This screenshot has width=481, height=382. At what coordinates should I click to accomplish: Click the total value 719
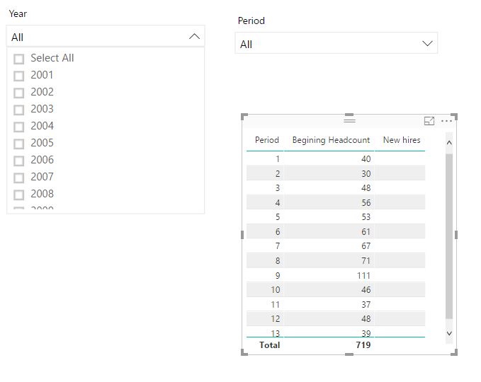tap(363, 345)
